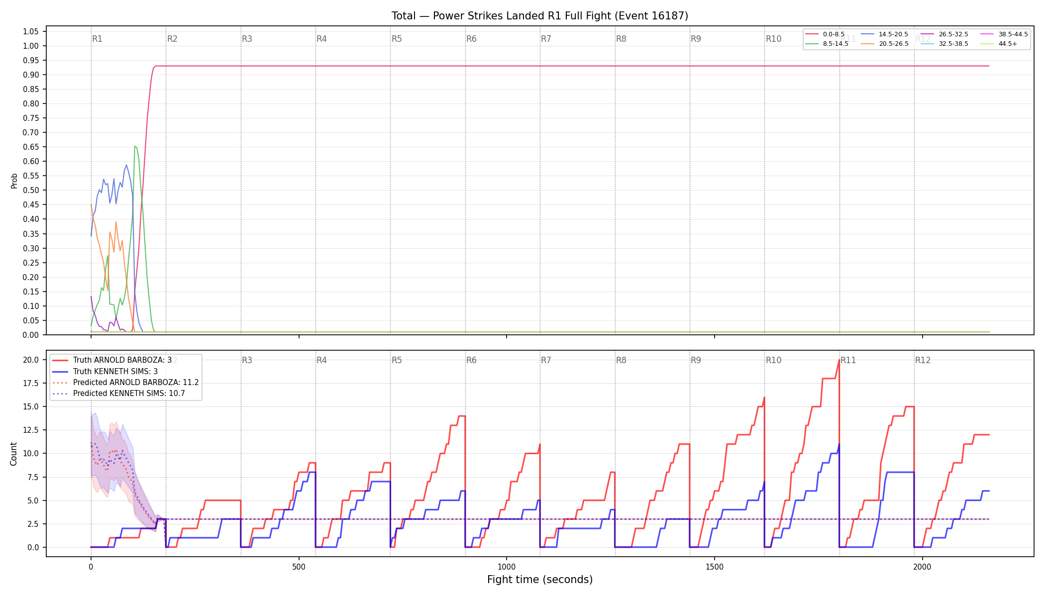This screenshot has height=597, width=1045.
Task: Click the R9 round label in the top chart
Action: point(696,39)
